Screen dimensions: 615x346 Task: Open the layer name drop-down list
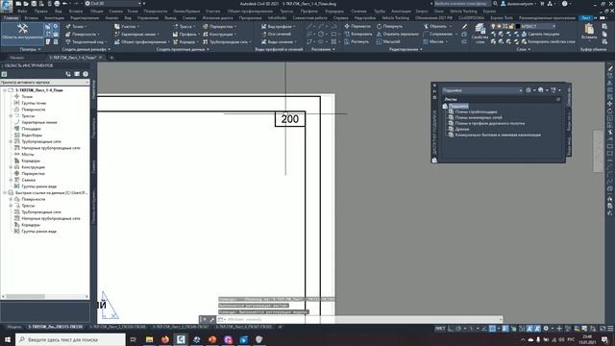tap(553, 26)
